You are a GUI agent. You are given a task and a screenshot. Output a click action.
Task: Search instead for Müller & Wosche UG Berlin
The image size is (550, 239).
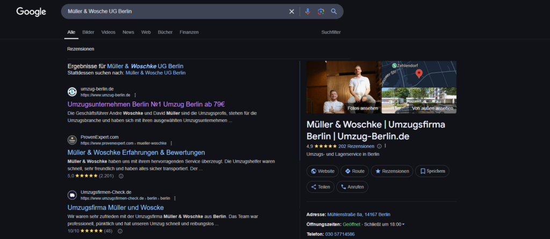tap(155, 73)
